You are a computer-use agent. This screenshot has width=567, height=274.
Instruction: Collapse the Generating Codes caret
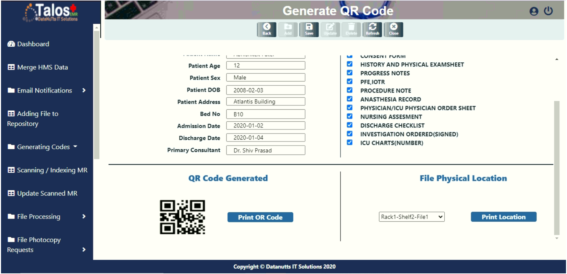coord(75,147)
